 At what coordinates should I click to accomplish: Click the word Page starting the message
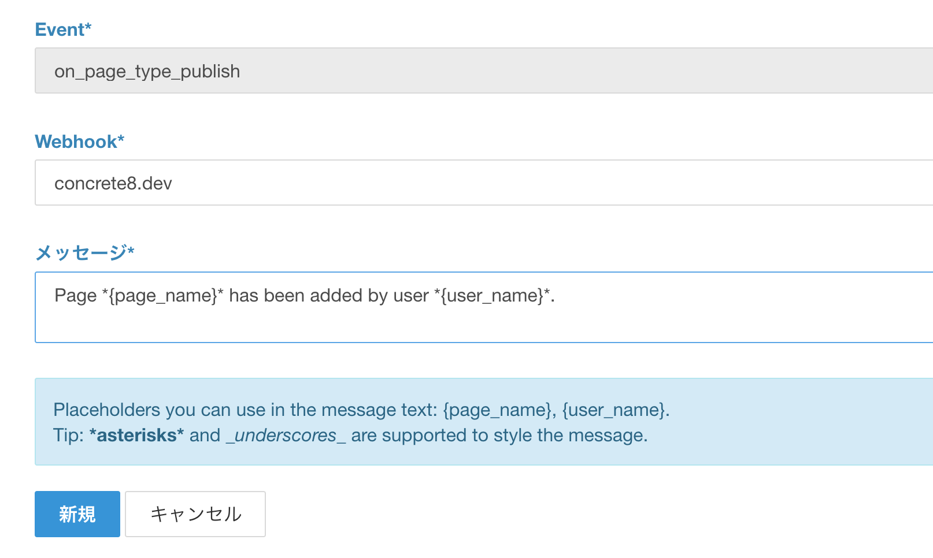coord(75,296)
